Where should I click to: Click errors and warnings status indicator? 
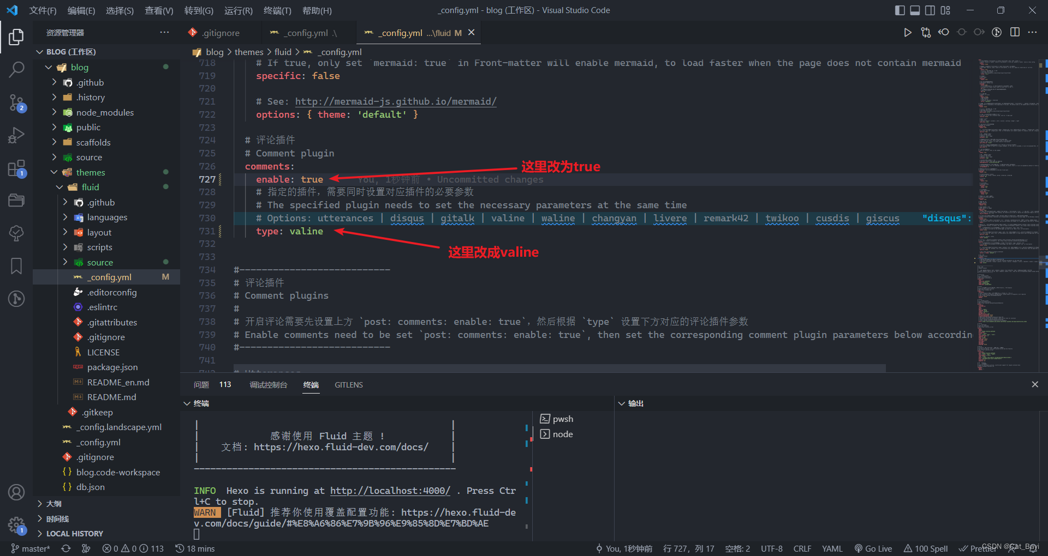133,548
